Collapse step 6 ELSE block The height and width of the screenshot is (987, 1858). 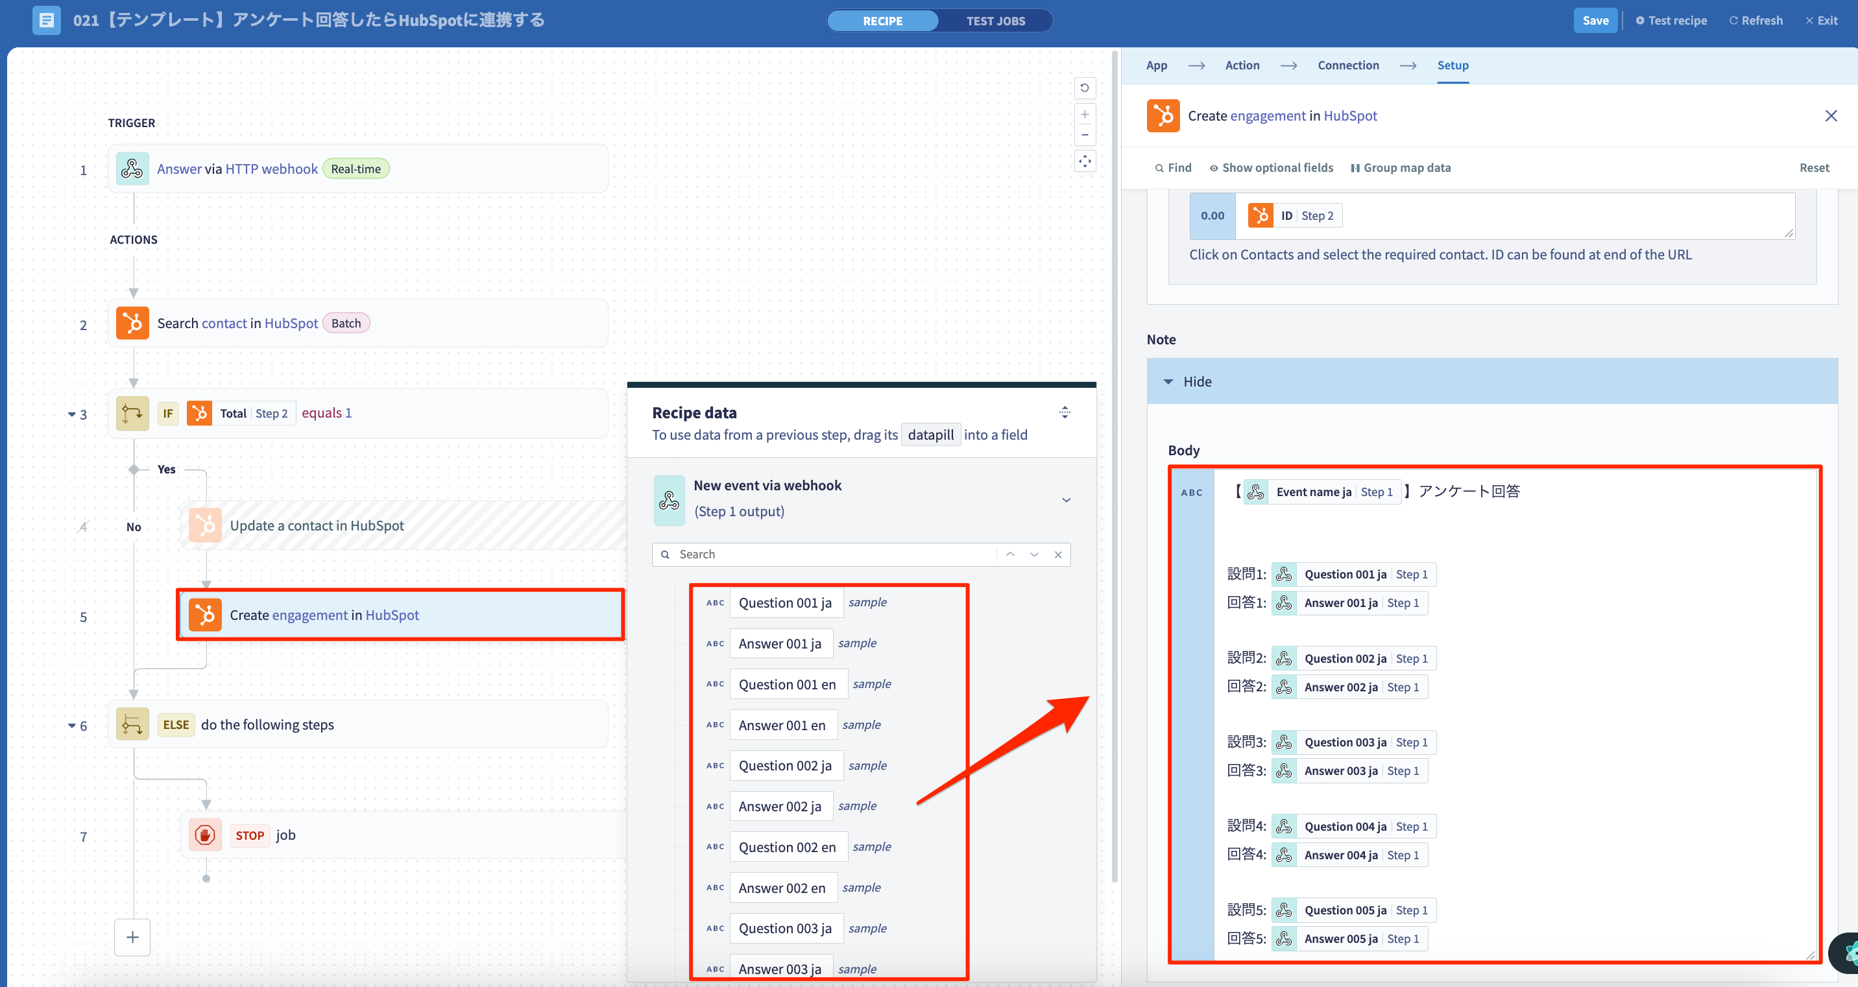[71, 726]
